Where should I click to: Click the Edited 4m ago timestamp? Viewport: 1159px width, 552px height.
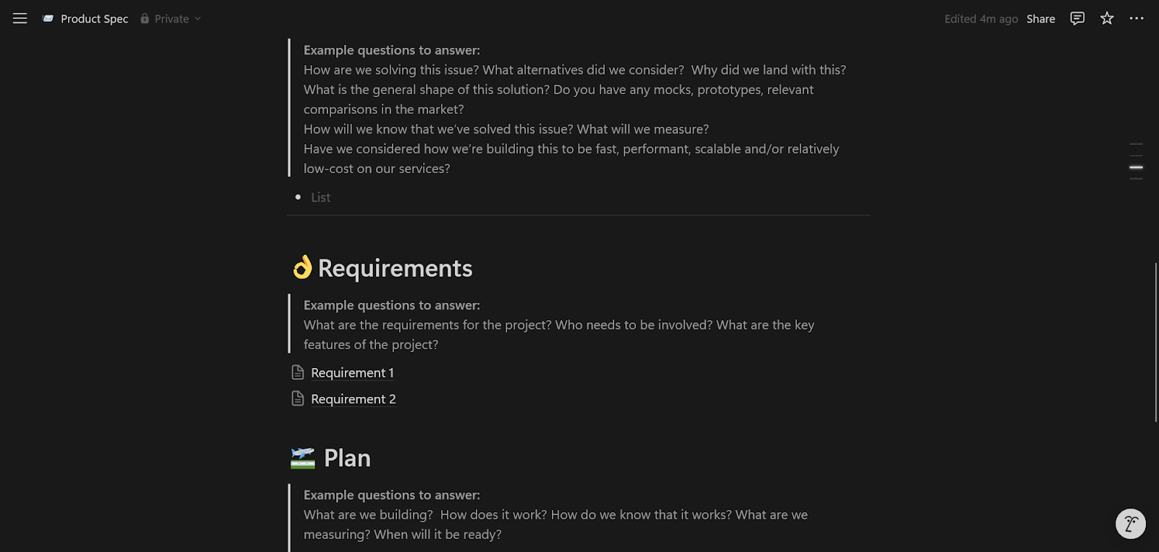click(x=981, y=19)
